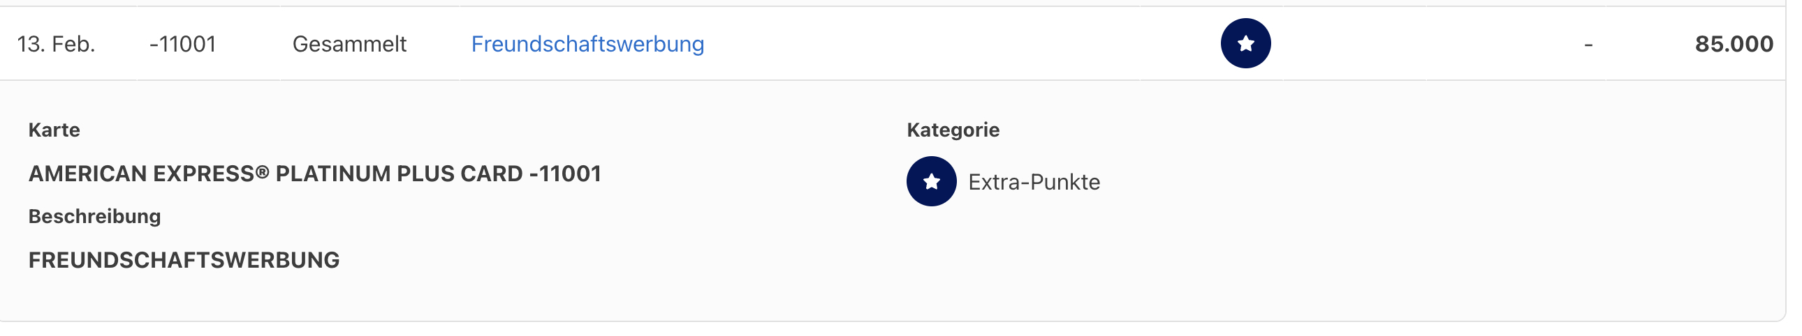Click the star icon in the transaction row
The width and height of the screenshot is (1802, 336).
1245,43
